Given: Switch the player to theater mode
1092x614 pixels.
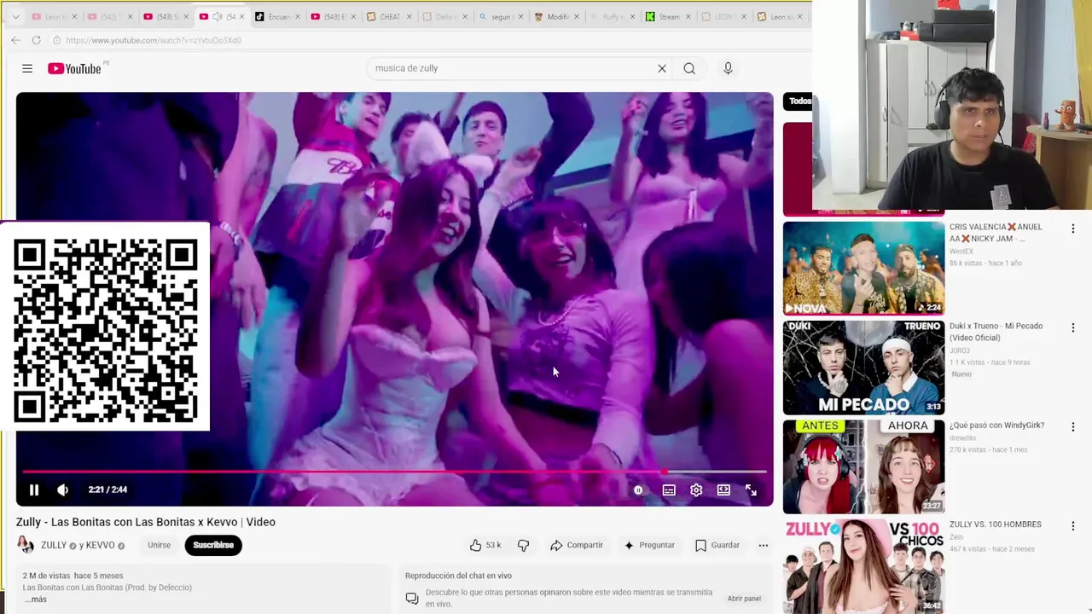Looking at the screenshot, I should [723, 490].
